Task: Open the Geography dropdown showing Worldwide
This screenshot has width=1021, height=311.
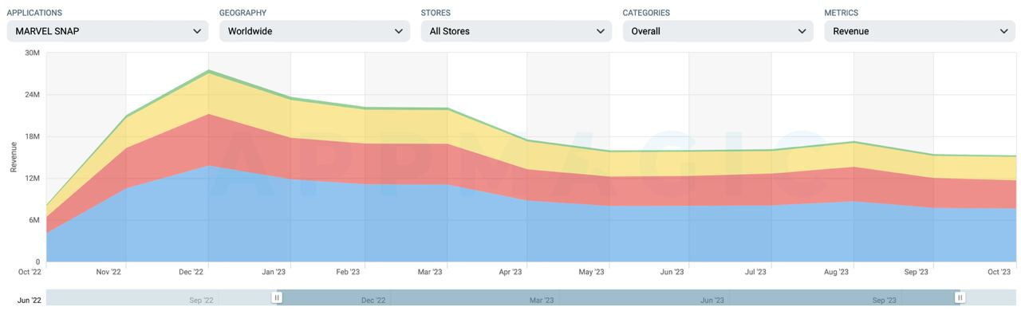Action: click(314, 31)
